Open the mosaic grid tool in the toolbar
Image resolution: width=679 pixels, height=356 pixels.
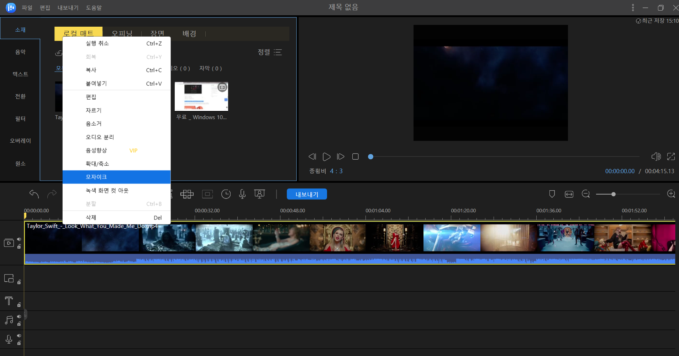coord(187,194)
